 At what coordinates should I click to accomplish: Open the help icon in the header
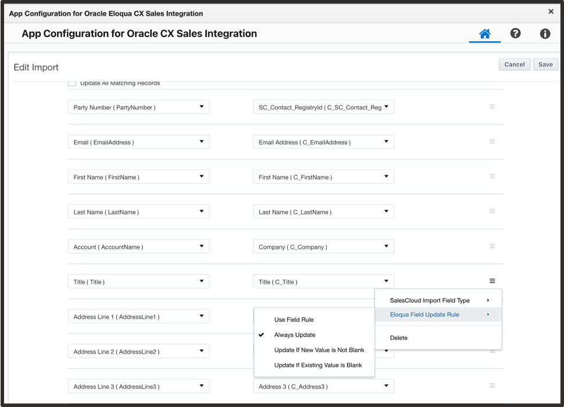[x=515, y=33]
